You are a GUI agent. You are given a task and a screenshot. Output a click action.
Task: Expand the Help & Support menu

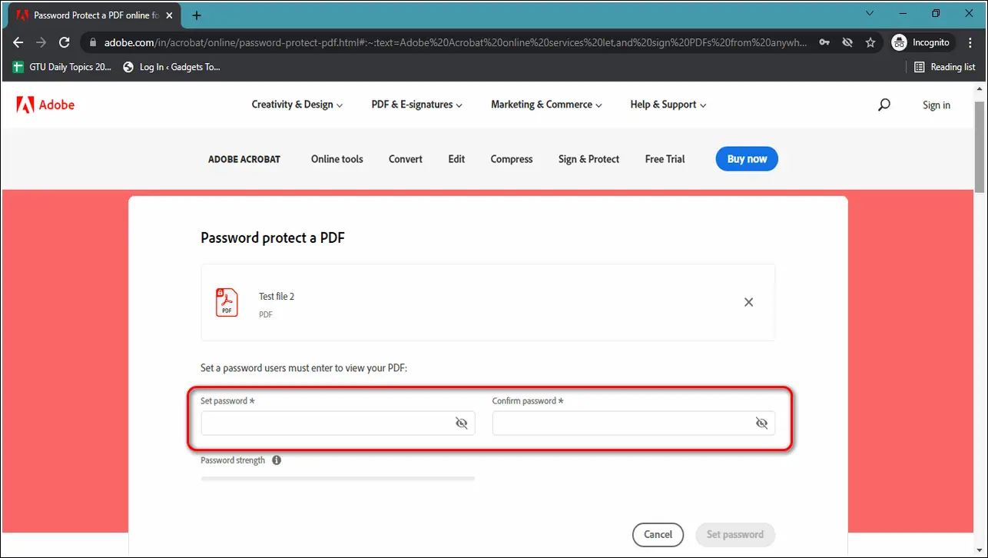(x=668, y=105)
